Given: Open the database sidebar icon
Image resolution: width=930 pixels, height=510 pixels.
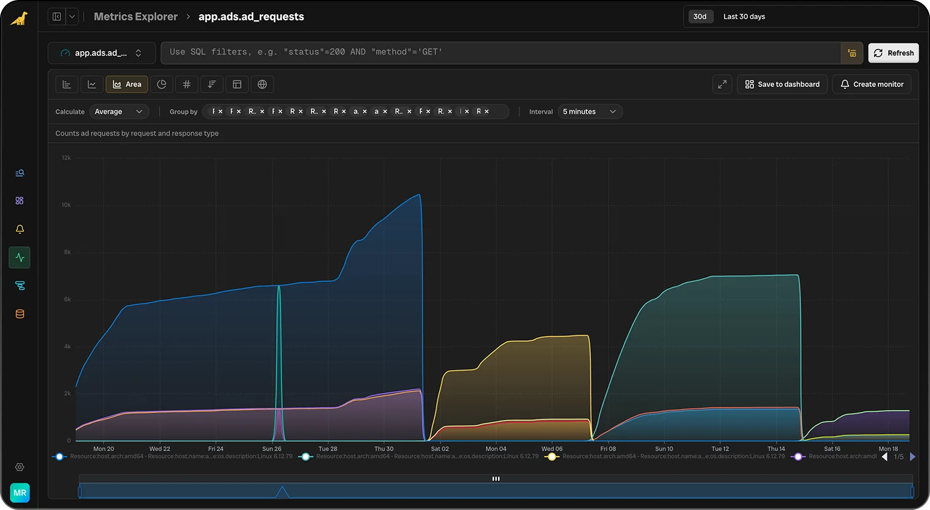Looking at the screenshot, I should 20,314.
